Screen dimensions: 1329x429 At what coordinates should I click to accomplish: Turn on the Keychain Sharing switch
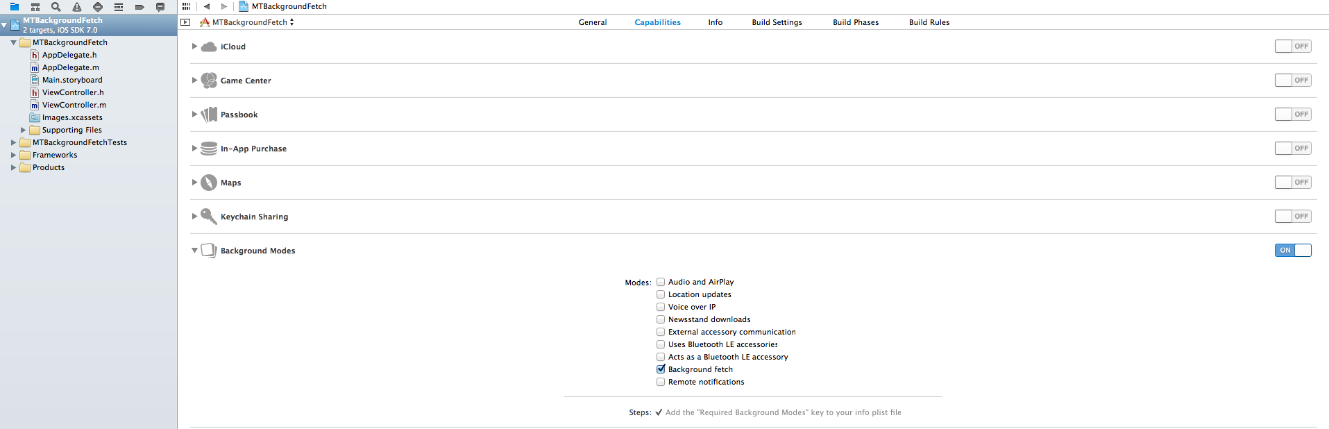tap(1293, 217)
